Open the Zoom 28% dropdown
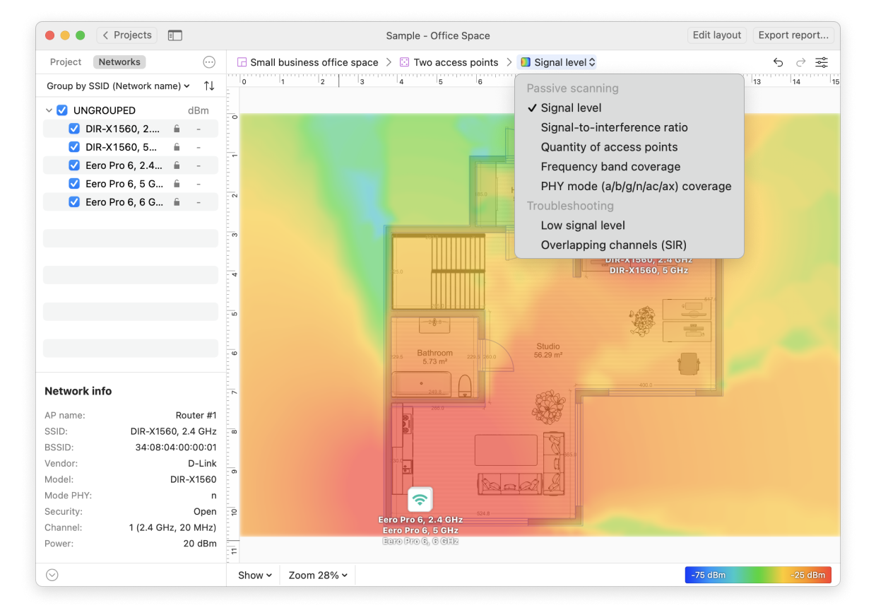Image resolution: width=876 pixels, height=608 pixels. pos(318,575)
